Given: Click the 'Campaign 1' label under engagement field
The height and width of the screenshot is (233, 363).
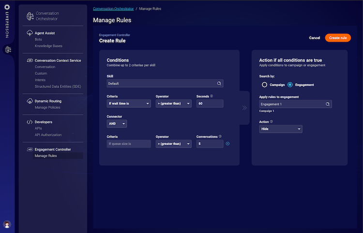Looking at the screenshot, I should point(267,111).
